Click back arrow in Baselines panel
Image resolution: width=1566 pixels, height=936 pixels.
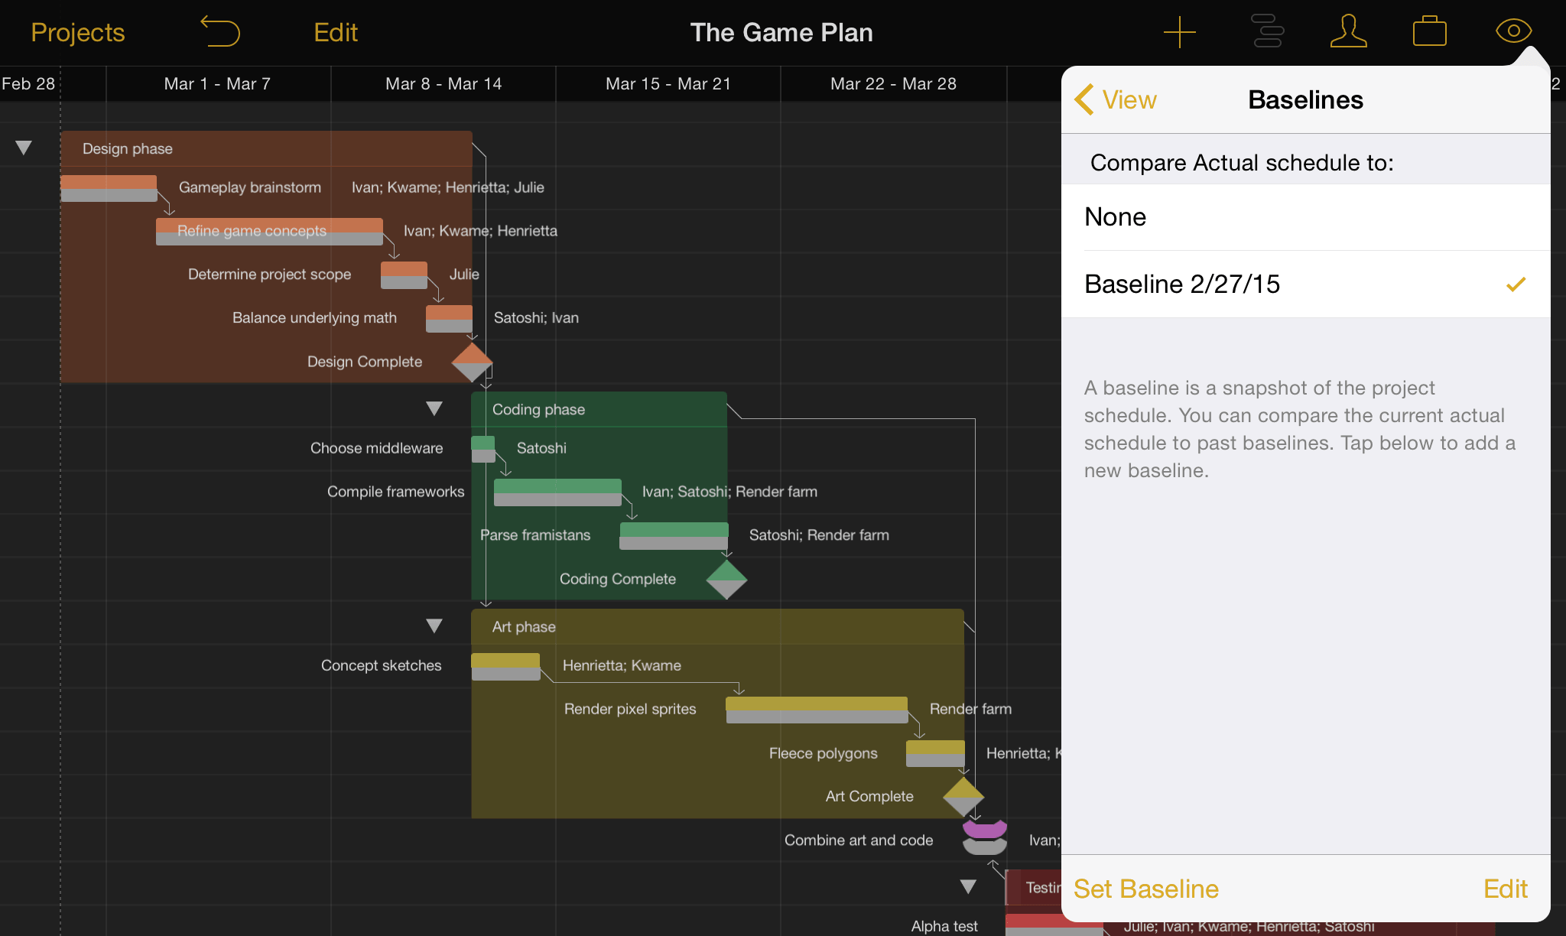(1087, 99)
